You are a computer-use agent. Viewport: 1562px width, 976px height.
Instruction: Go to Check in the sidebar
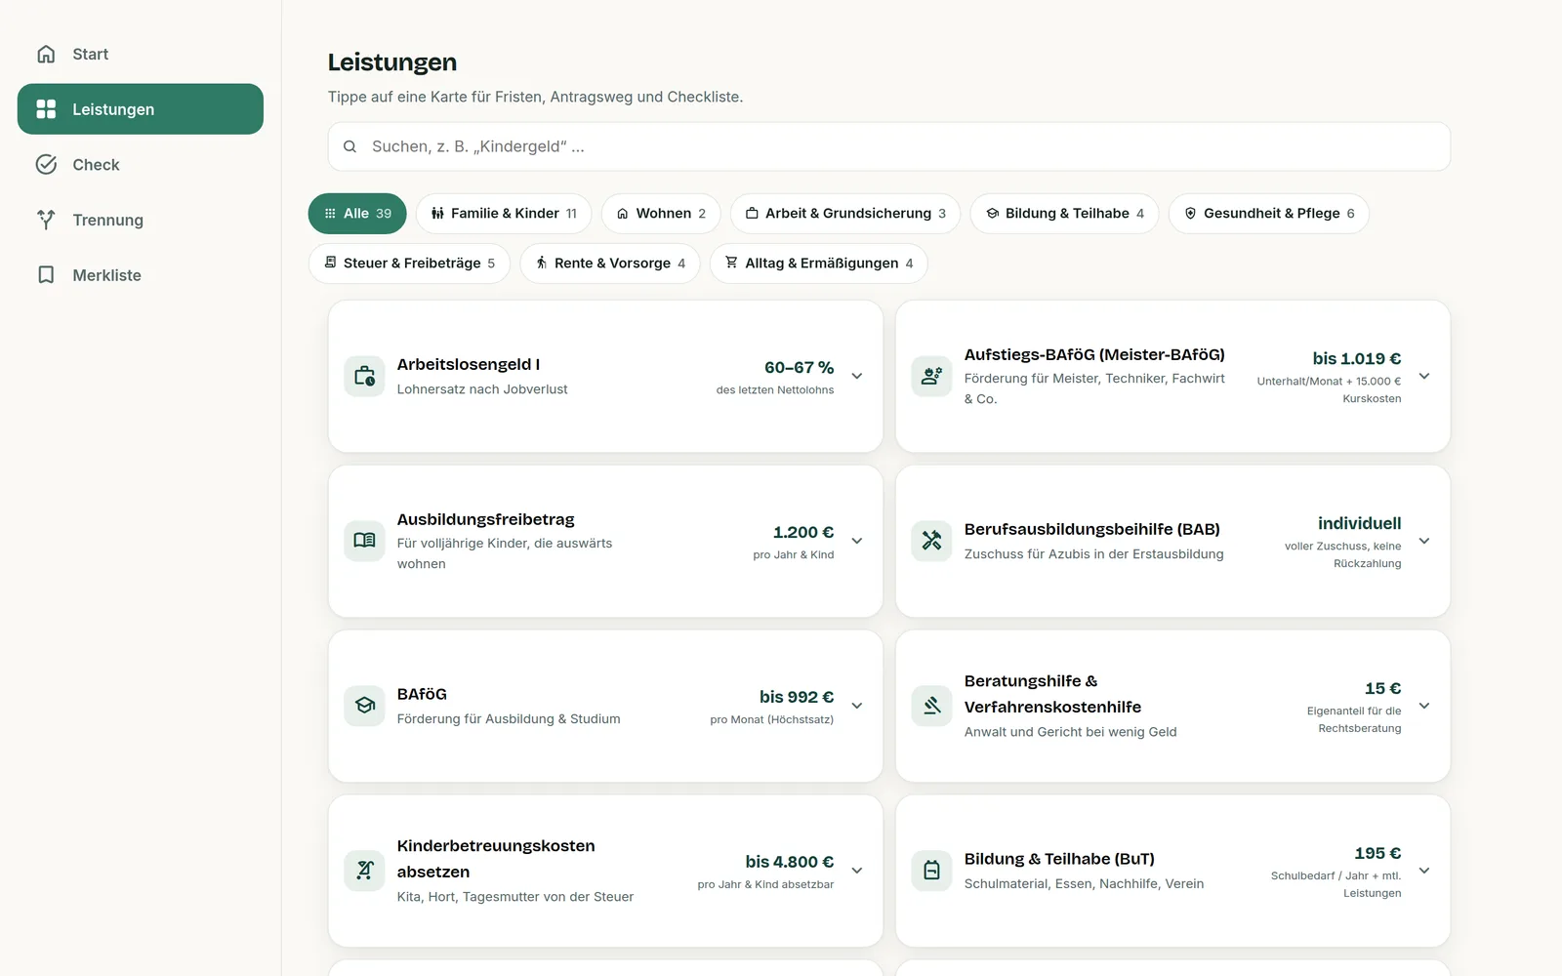141,165
